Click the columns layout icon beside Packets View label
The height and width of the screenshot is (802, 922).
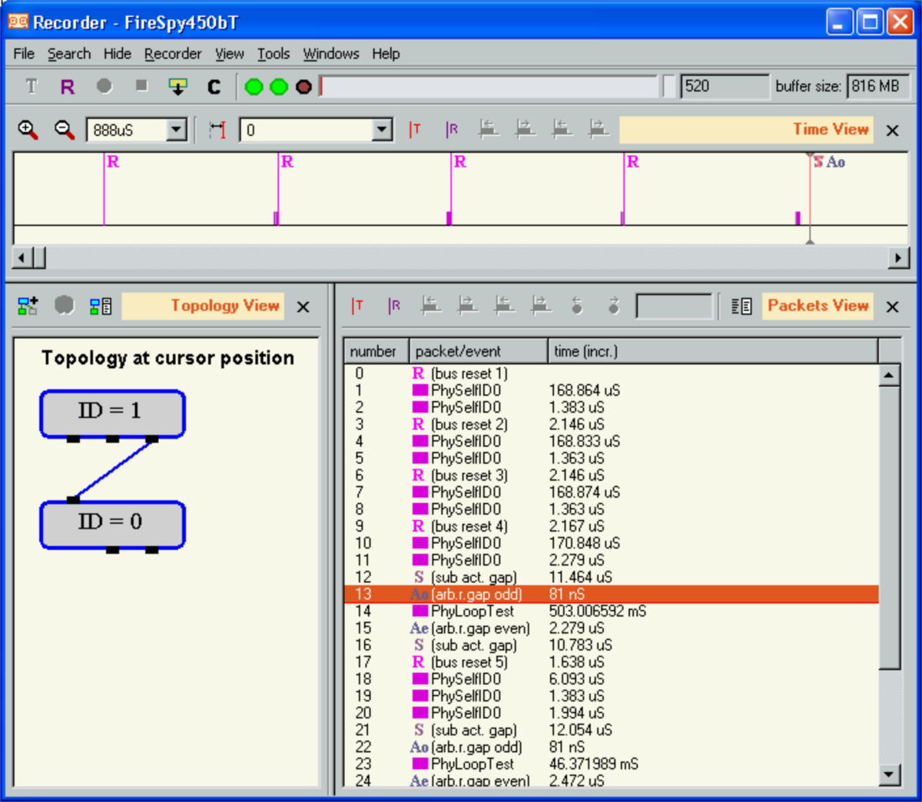(x=741, y=307)
